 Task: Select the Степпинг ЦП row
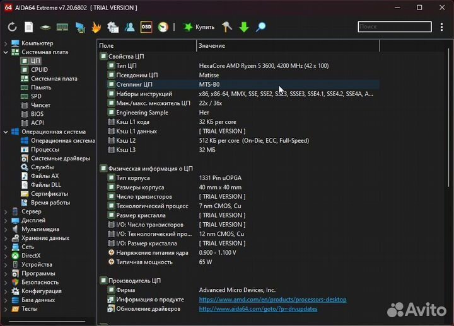point(243,85)
